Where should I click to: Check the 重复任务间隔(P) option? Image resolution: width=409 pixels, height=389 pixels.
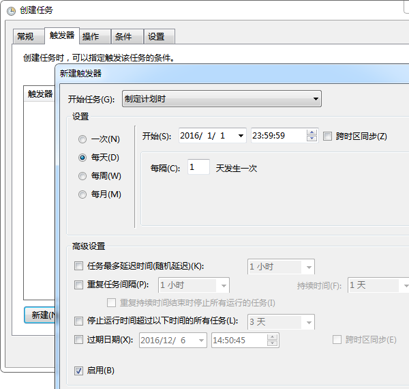tap(78, 285)
